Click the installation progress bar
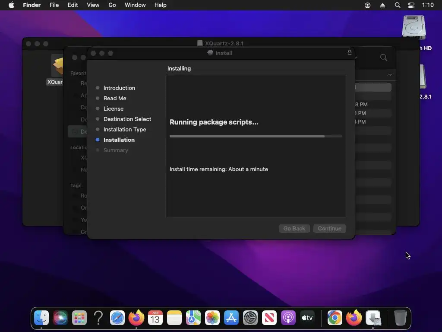This screenshot has height=332, width=442. coord(256,136)
